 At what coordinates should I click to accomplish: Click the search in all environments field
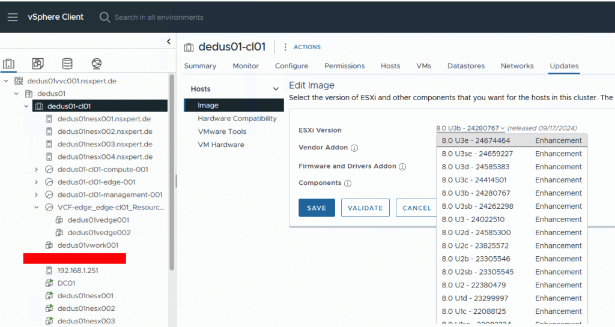point(159,17)
